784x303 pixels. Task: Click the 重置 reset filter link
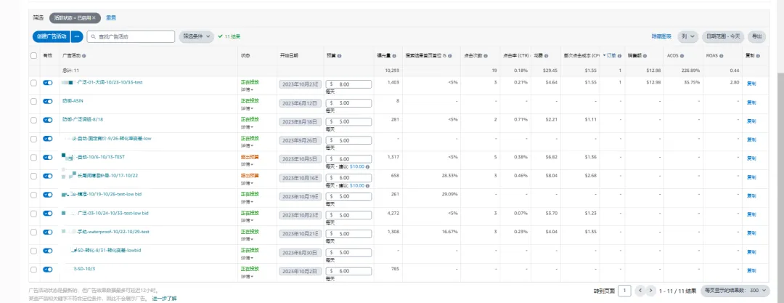coord(110,17)
